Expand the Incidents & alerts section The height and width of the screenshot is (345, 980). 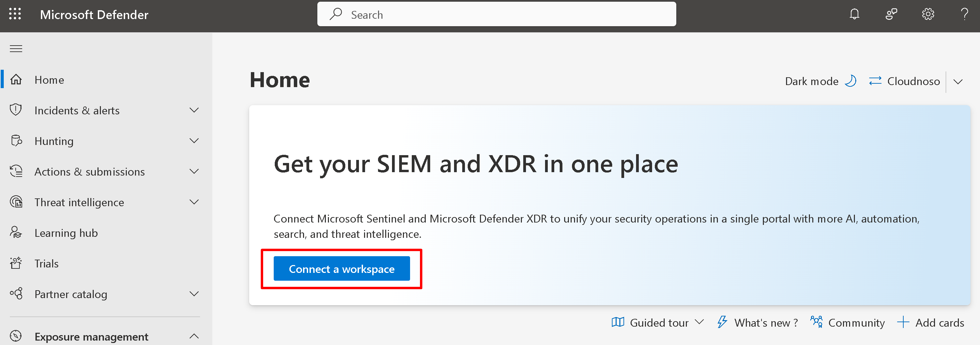(x=194, y=111)
